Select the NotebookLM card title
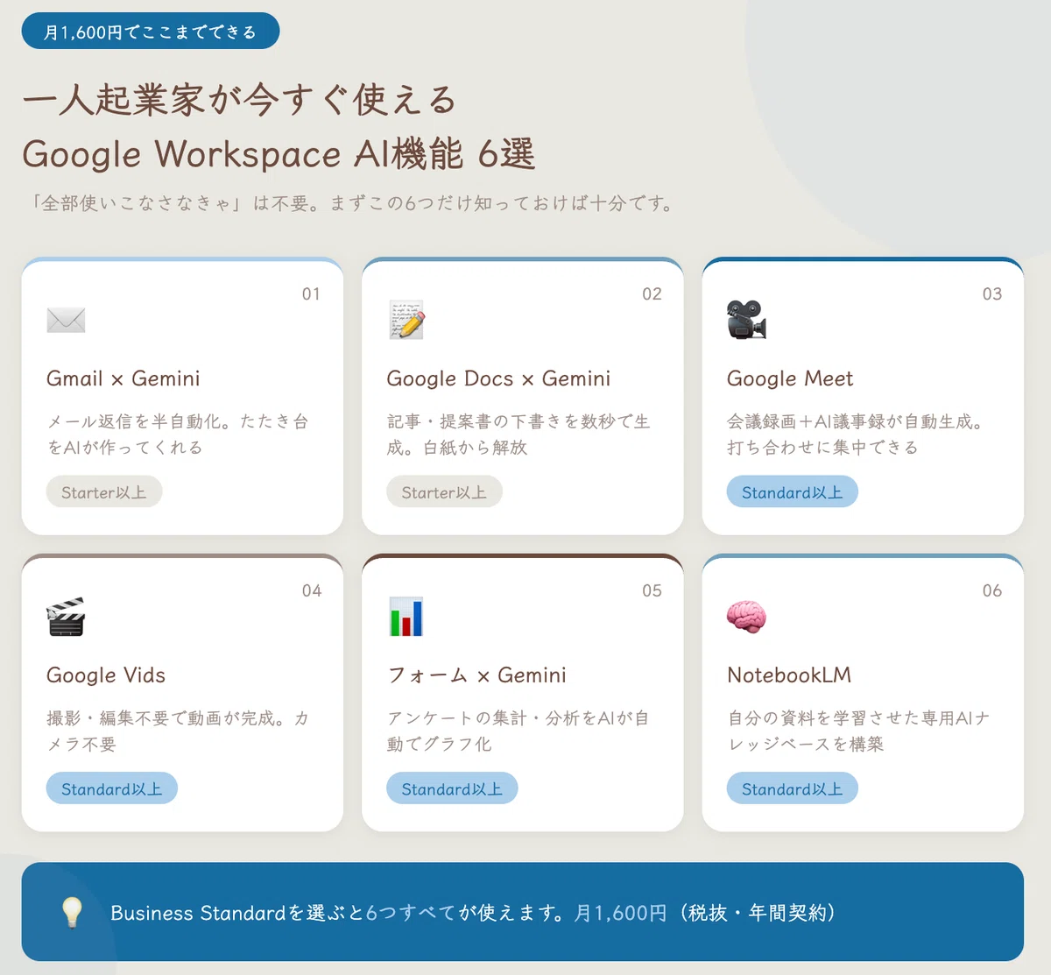 coord(789,675)
